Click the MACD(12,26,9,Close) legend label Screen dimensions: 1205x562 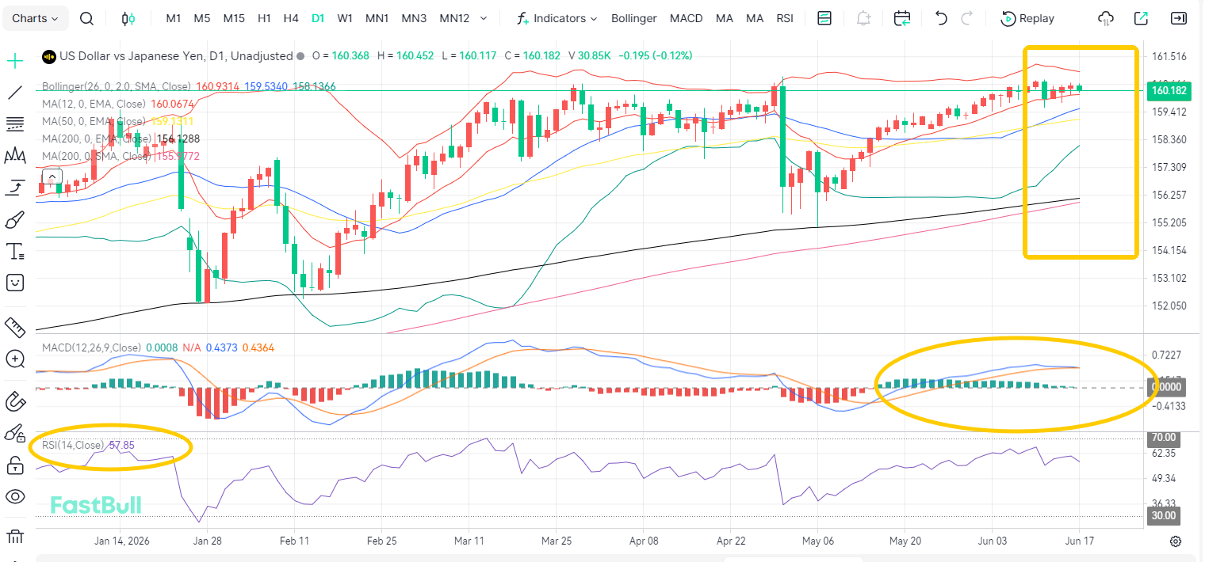[x=91, y=347]
